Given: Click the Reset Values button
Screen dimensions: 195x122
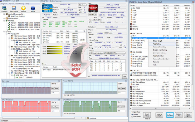Looking at the screenshot, I should point(147,115).
